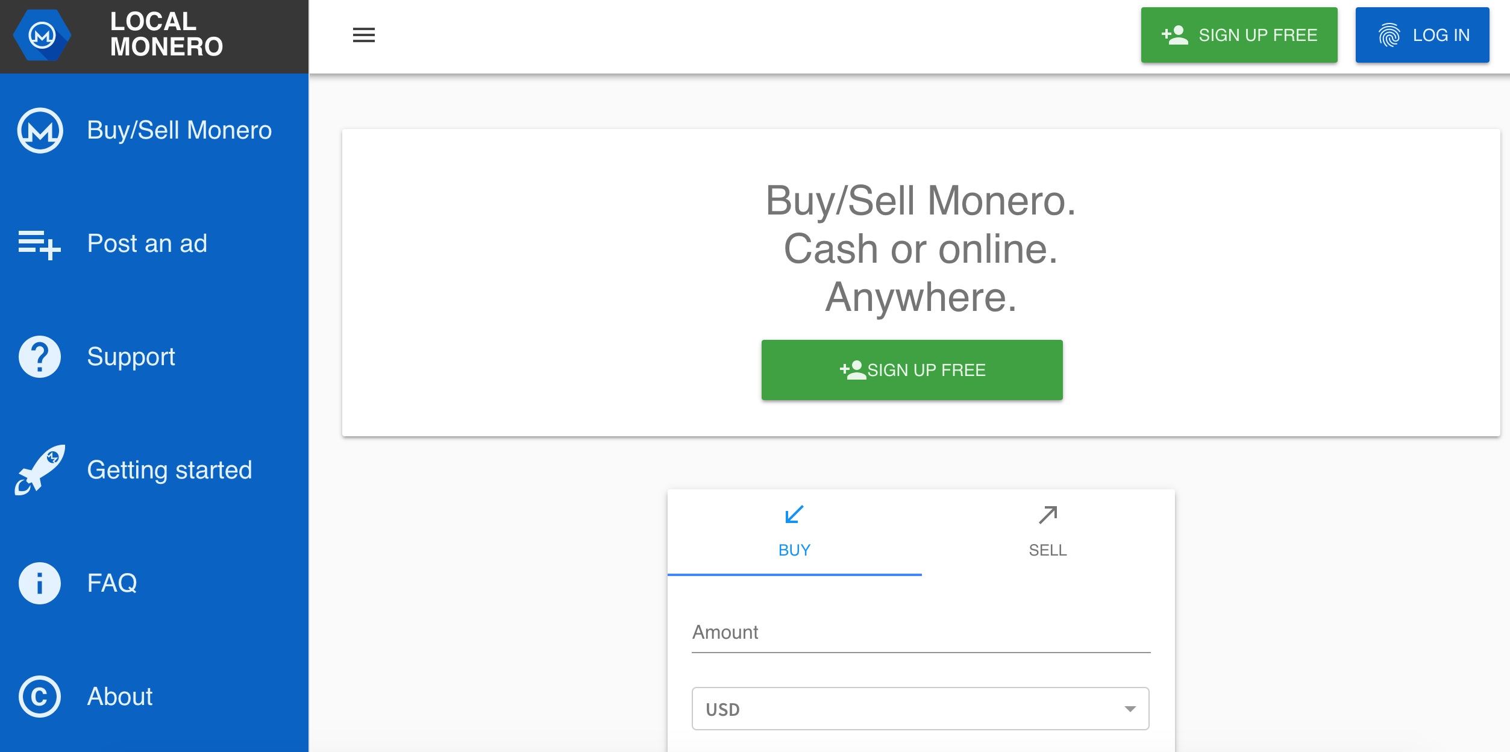Go to the Buy/Sell Monero sidebar link
This screenshot has height=752, width=1510.
click(x=179, y=131)
